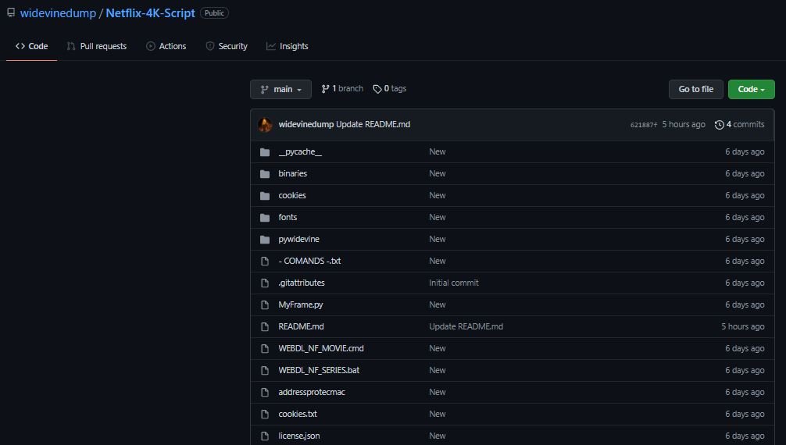Open the main branch dropdown
Screen dimensions: 786x445
click(x=280, y=89)
